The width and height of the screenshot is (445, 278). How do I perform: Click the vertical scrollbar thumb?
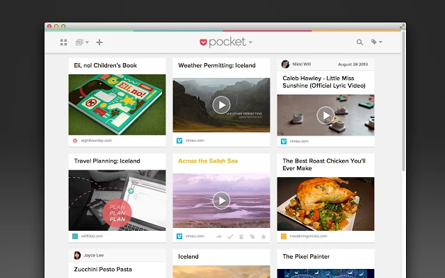tap(403, 101)
